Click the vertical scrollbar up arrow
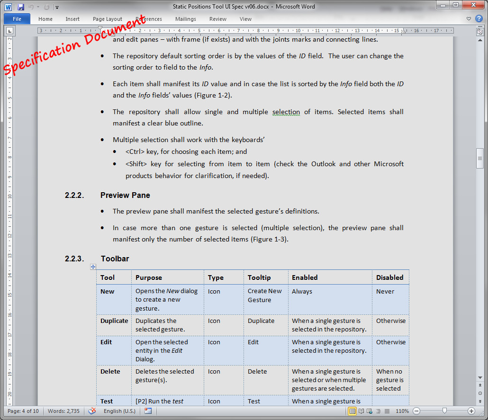 click(x=480, y=40)
